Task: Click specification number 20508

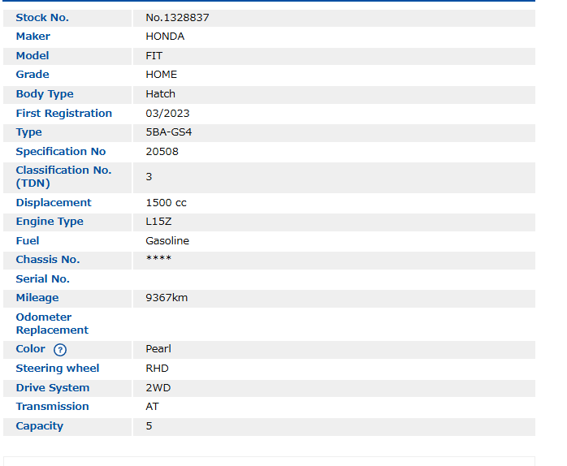Action: click(x=162, y=152)
